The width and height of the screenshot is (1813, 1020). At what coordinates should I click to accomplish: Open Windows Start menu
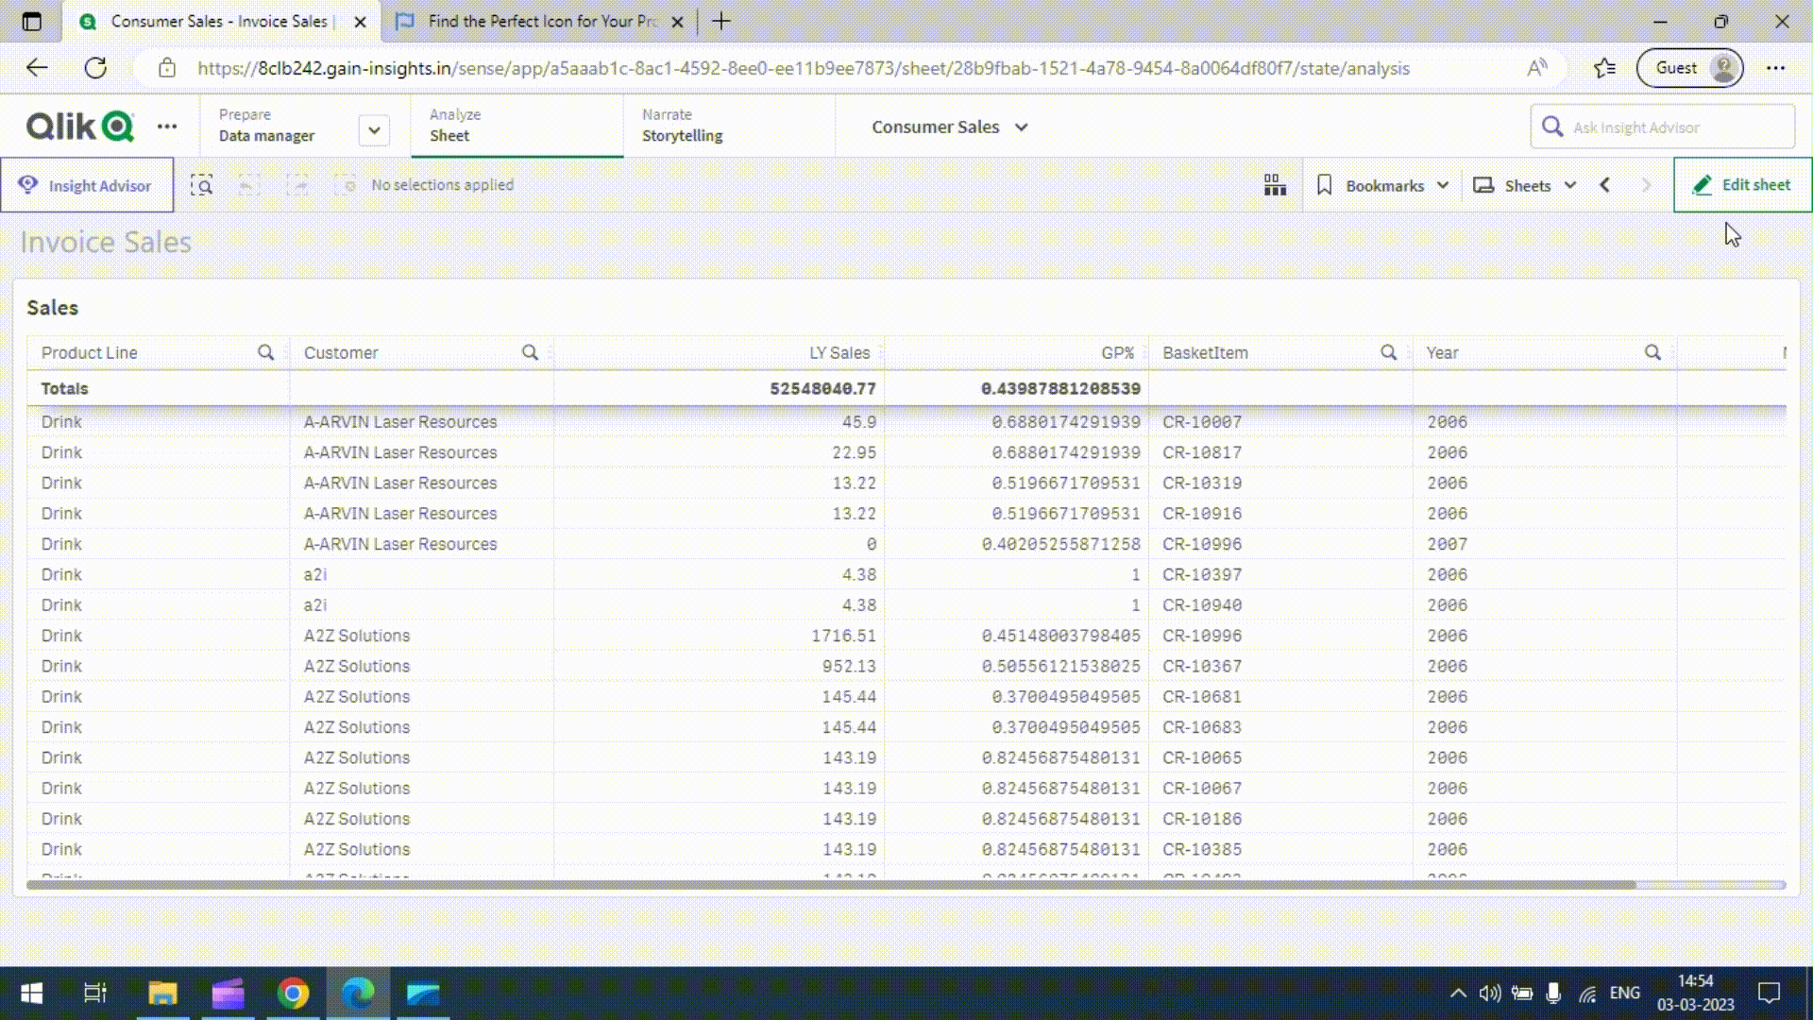[x=31, y=994]
